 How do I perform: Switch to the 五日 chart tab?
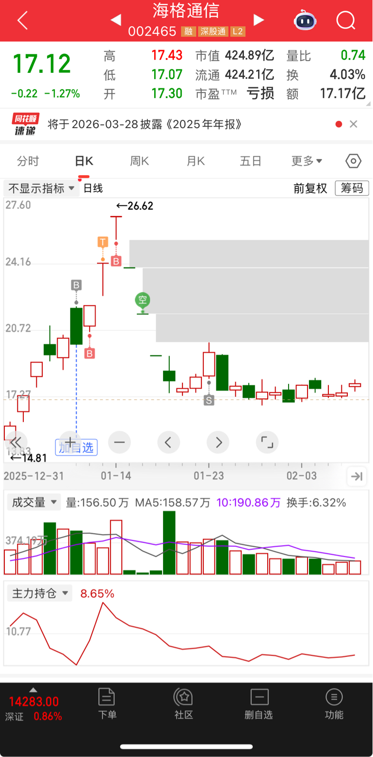pyautogui.click(x=251, y=161)
